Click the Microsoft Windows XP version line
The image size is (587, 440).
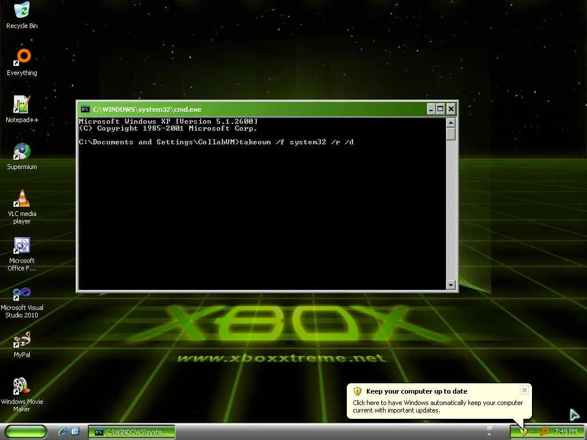click(x=168, y=121)
